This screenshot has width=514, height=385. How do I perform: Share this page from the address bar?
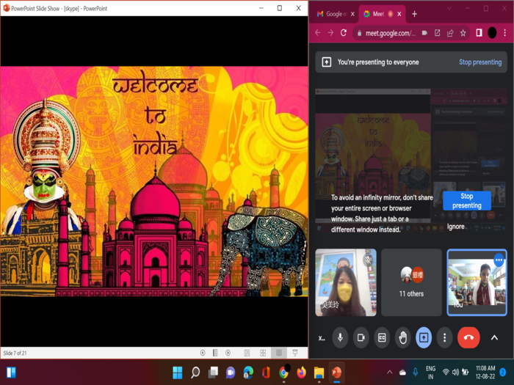[x=450, y=33]
